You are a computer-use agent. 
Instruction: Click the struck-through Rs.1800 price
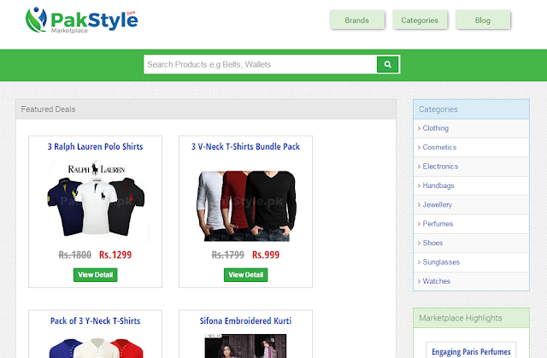[x=74, y=255]
